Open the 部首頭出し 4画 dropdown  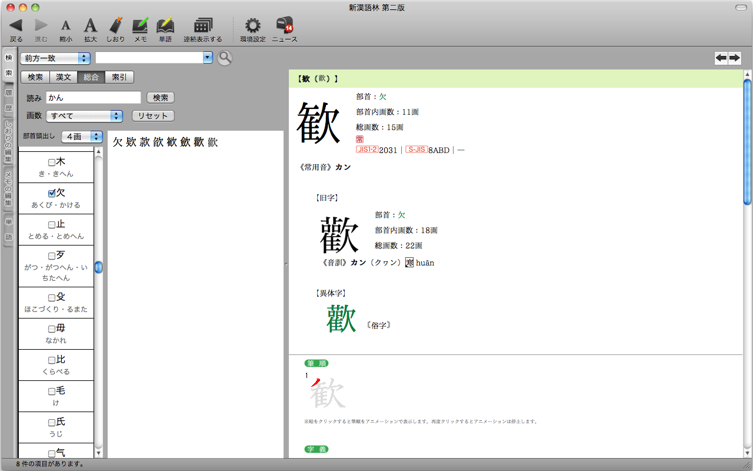82,137
